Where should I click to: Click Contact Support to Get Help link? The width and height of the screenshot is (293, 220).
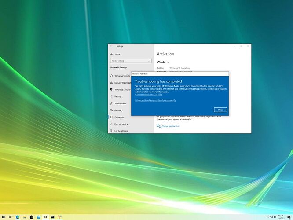coord(149,95)
